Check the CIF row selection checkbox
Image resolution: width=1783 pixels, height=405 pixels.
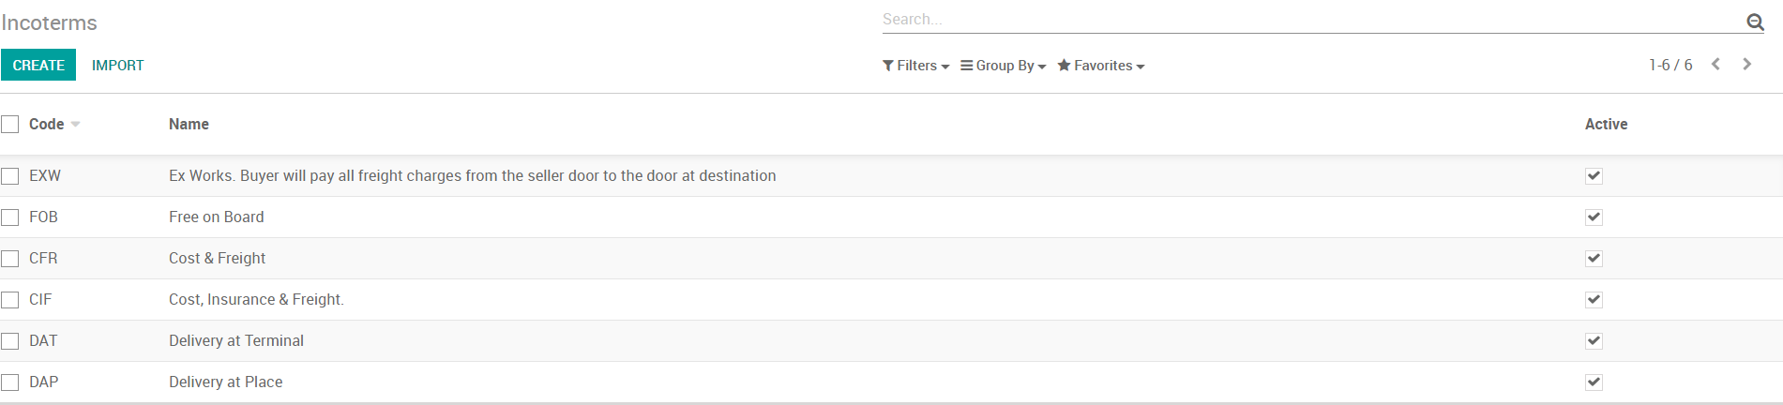click(x=10, y=300)
